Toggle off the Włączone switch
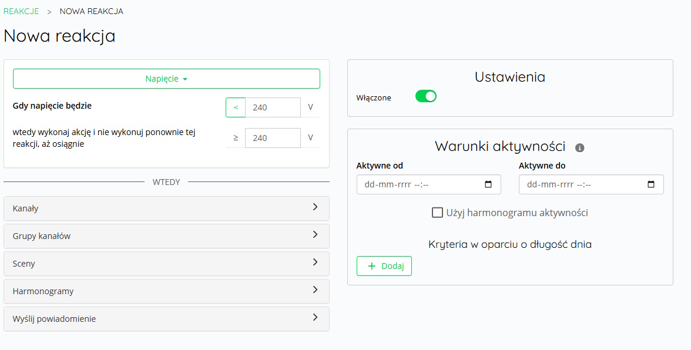The width and height of the screenshot is (691, 350). tap(425, 95)
